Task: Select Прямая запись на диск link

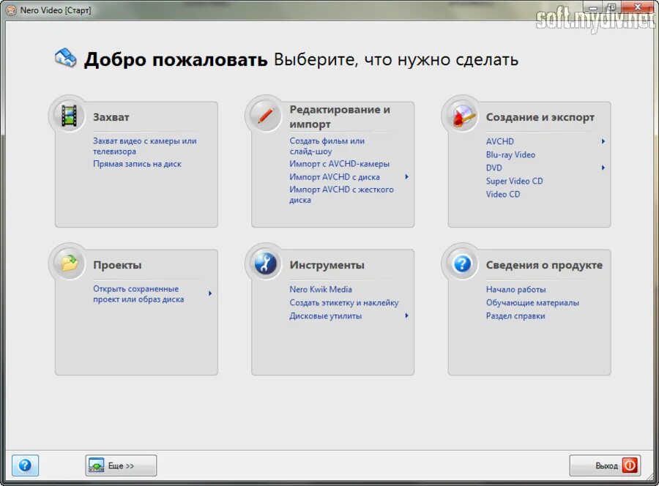Action: pos(137,164)
